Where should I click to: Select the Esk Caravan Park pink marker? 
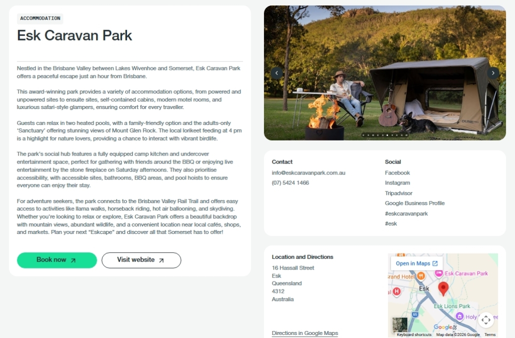(439, 273)
